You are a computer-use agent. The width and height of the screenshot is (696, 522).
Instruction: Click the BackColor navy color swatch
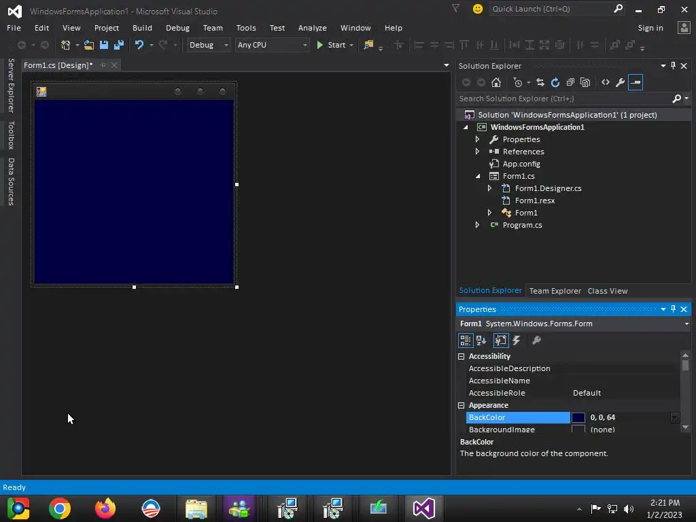578,418
